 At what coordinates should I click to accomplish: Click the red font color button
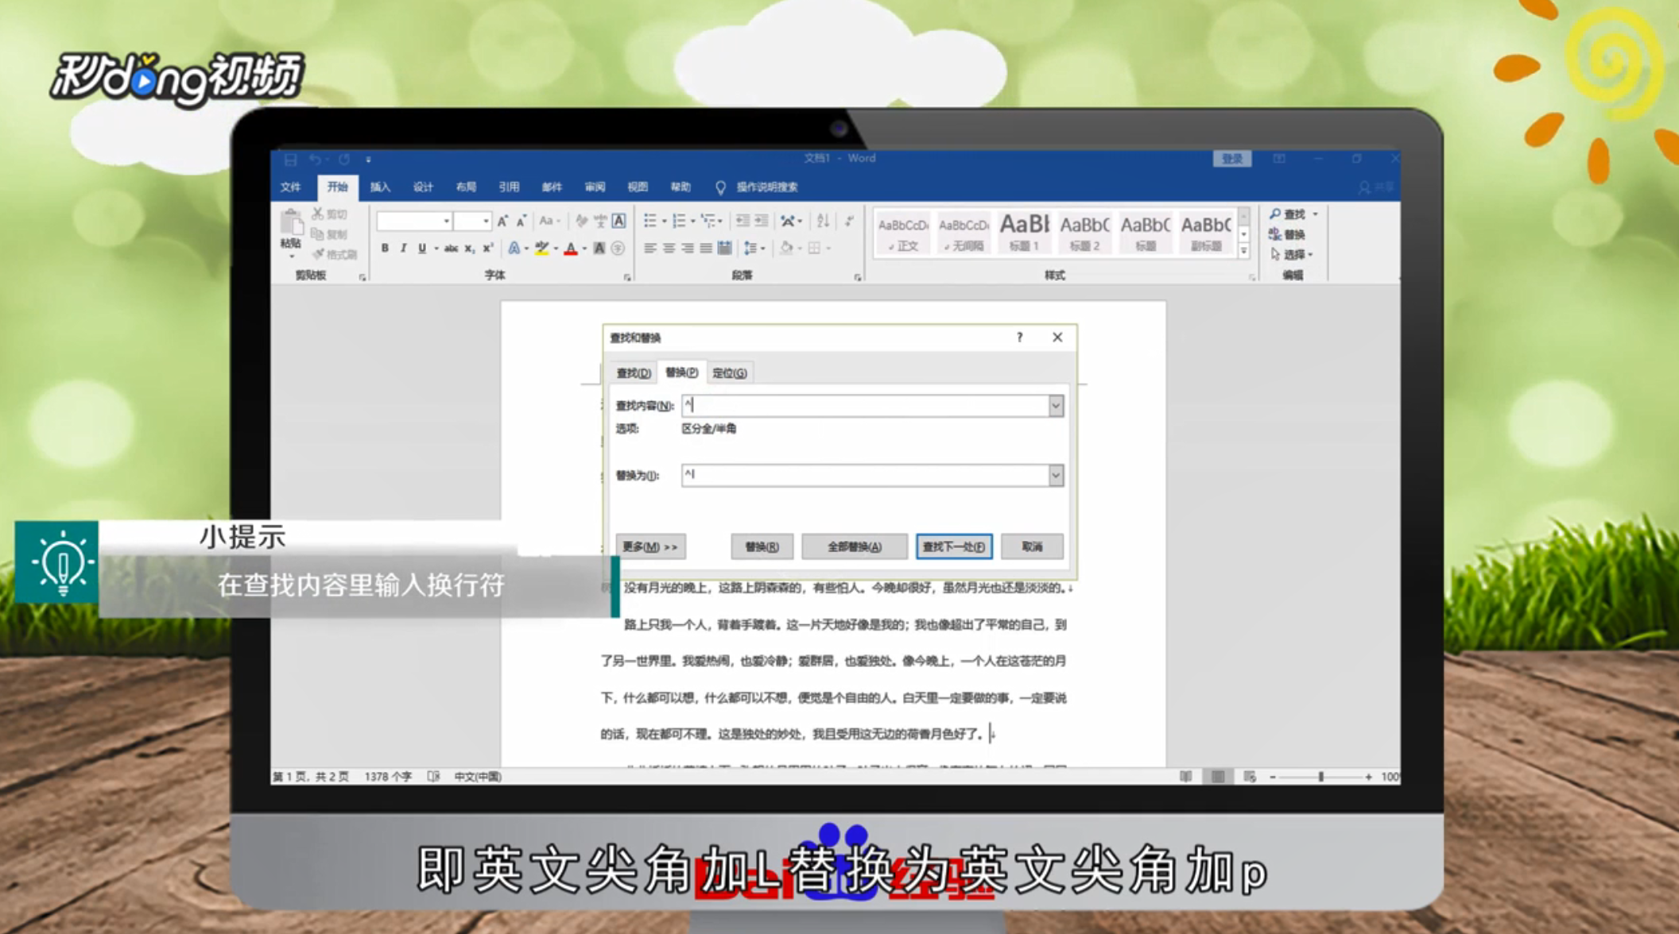tap(571, 249)
